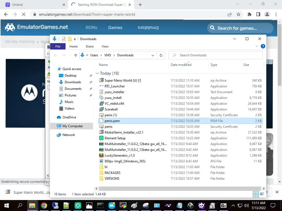Go up one folder level in Explorer
This screenshot has height=211, width=282.
(x=76, y=55)
